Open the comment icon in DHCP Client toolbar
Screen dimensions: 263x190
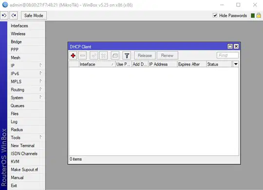(x=115, y=55)
